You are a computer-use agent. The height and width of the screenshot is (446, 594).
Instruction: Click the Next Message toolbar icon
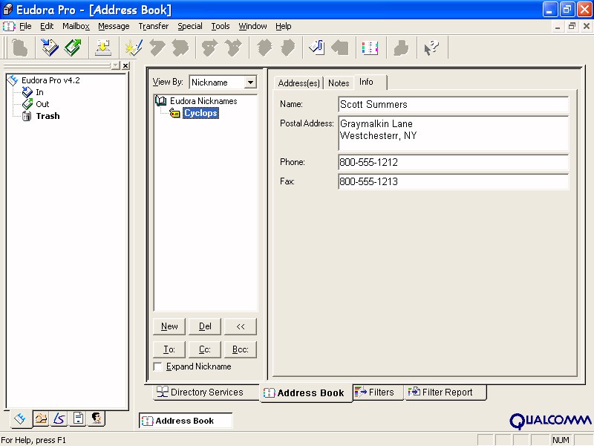[x=287, y=48]
